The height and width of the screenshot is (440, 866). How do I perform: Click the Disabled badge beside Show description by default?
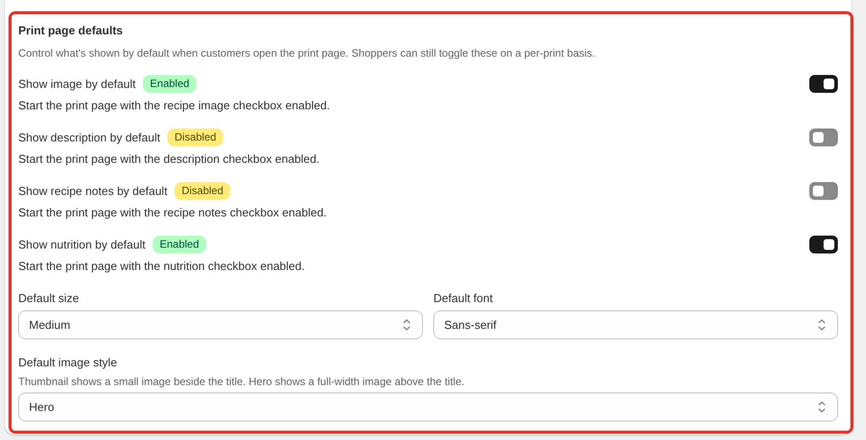click(195, 137)
